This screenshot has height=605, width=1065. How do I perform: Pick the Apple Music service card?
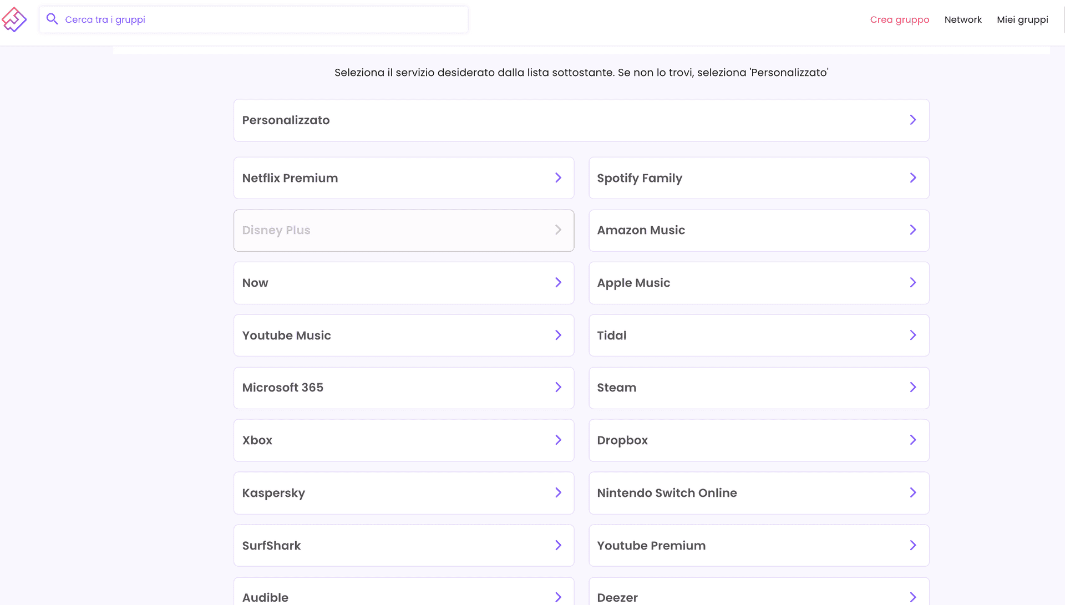pyautogui.click(x=759, y=283)
